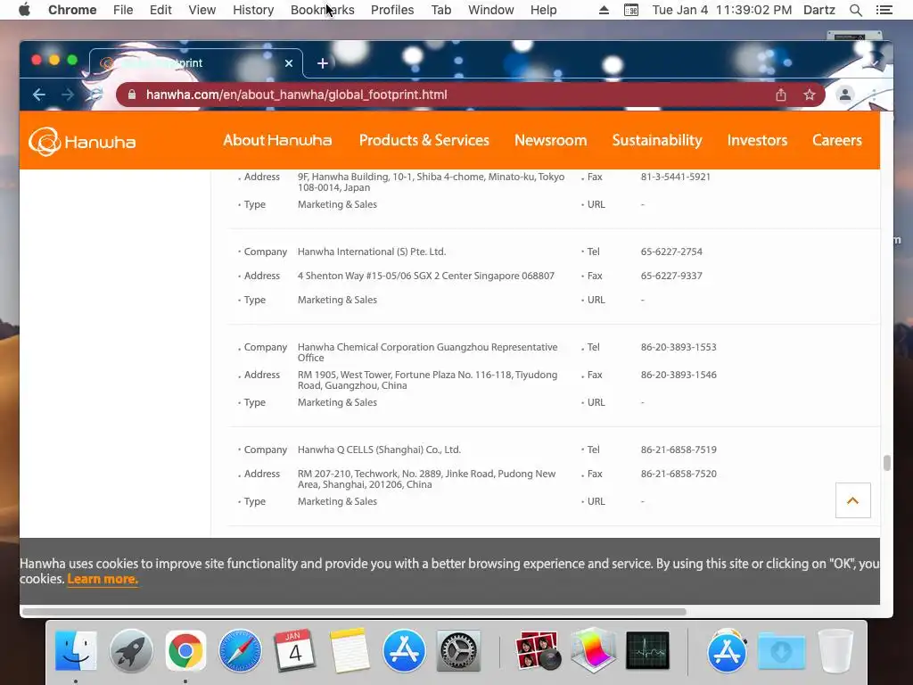Open Spotlight search in menu bar
Screen dimensions: 913x685
(855, 10)
